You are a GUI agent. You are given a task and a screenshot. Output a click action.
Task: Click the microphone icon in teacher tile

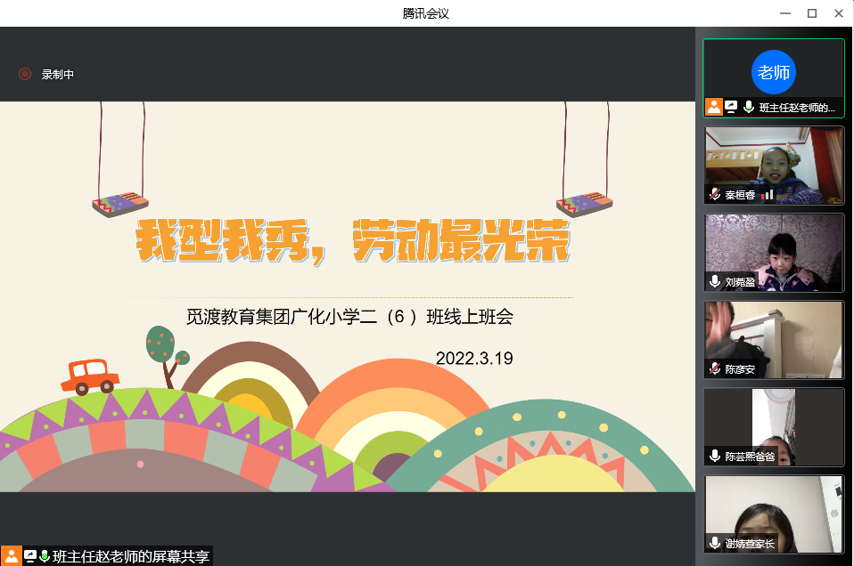coord(749,107)
